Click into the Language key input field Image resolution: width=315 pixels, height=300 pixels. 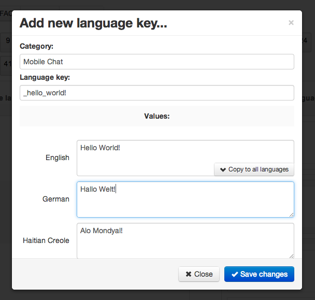[156, 93]
